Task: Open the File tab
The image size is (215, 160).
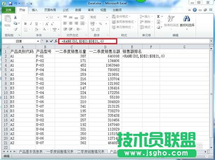Action: pyautogui.click(x=8, y=10)
